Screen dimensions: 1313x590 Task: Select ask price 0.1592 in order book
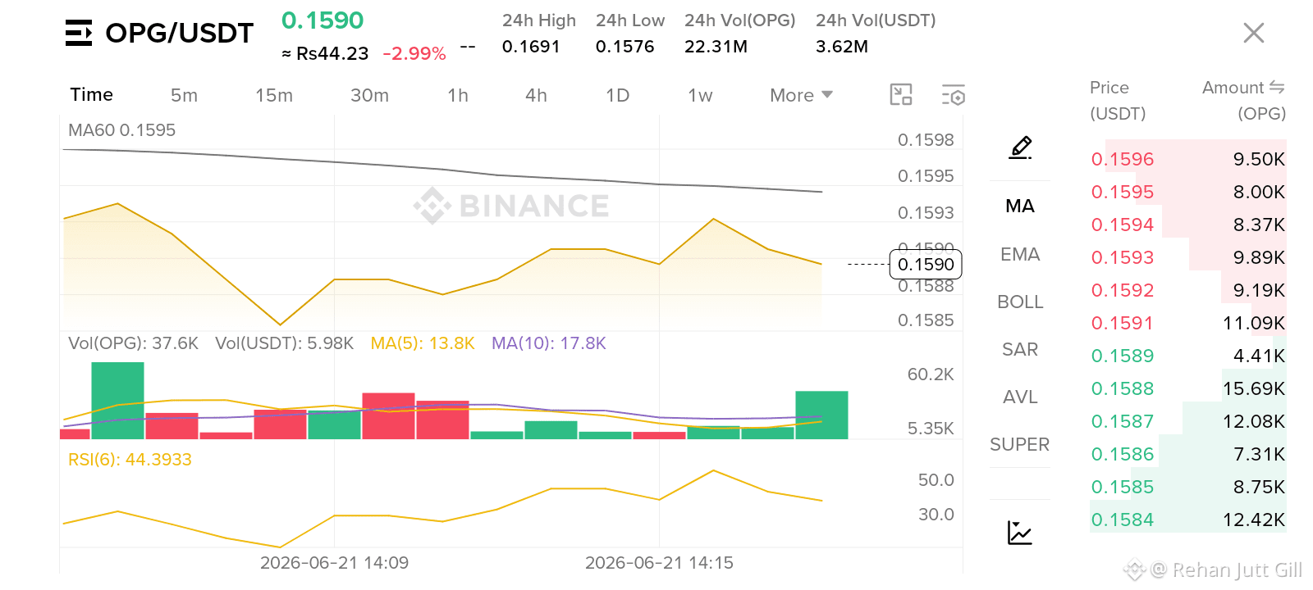1123,290
